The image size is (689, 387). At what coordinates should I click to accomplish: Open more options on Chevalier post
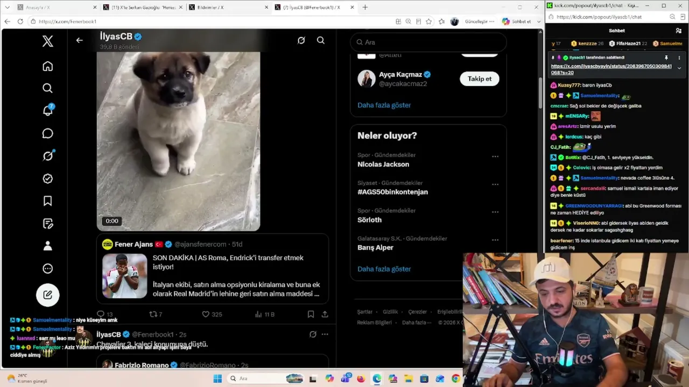pos(325,334)
